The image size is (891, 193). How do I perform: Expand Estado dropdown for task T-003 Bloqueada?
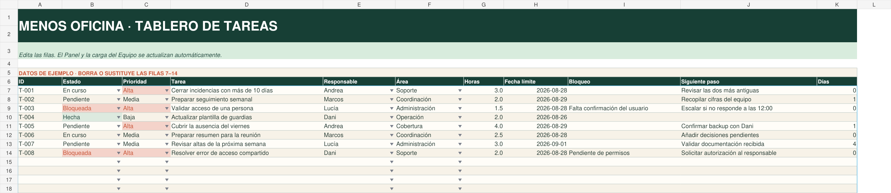coord(119,109)
